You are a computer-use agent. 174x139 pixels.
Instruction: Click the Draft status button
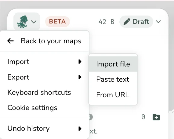tap(136, 22)
